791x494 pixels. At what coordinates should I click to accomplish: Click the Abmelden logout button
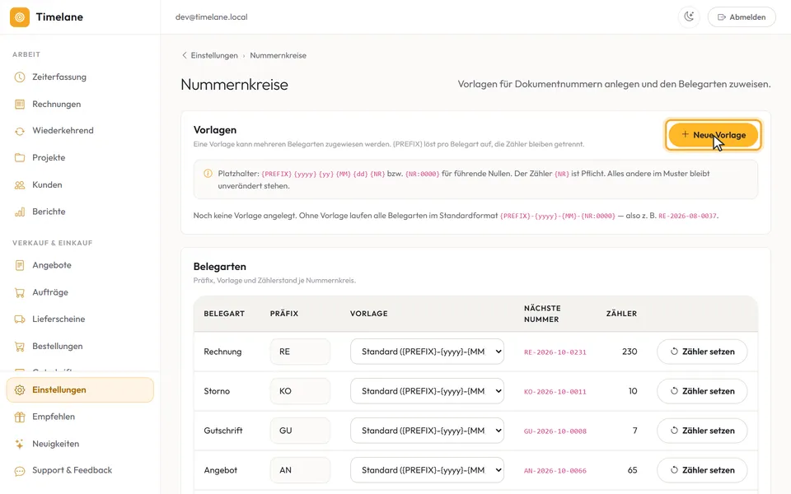(742, 17)
